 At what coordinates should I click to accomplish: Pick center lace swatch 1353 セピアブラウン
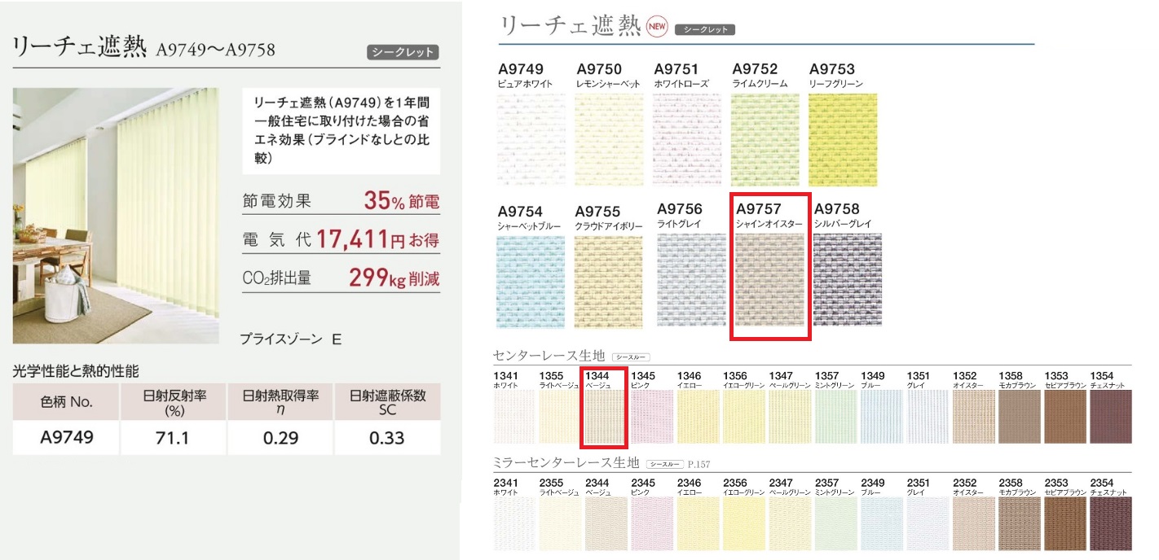1065,416
